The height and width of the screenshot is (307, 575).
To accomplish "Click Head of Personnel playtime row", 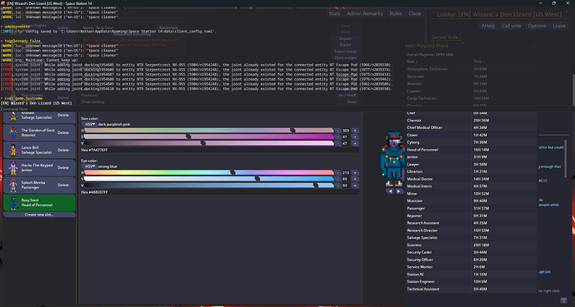I will pyautogui.click(x=471, y=150).
